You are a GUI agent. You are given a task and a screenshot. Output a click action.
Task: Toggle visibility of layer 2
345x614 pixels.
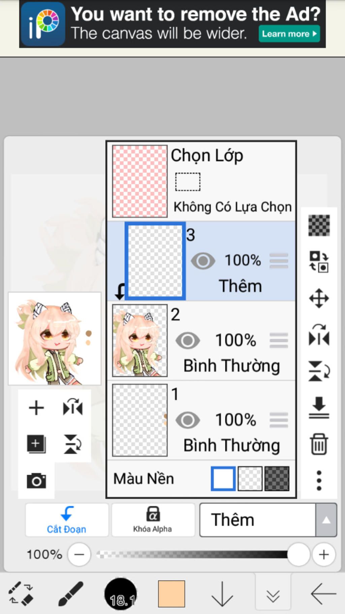(188, 340)
